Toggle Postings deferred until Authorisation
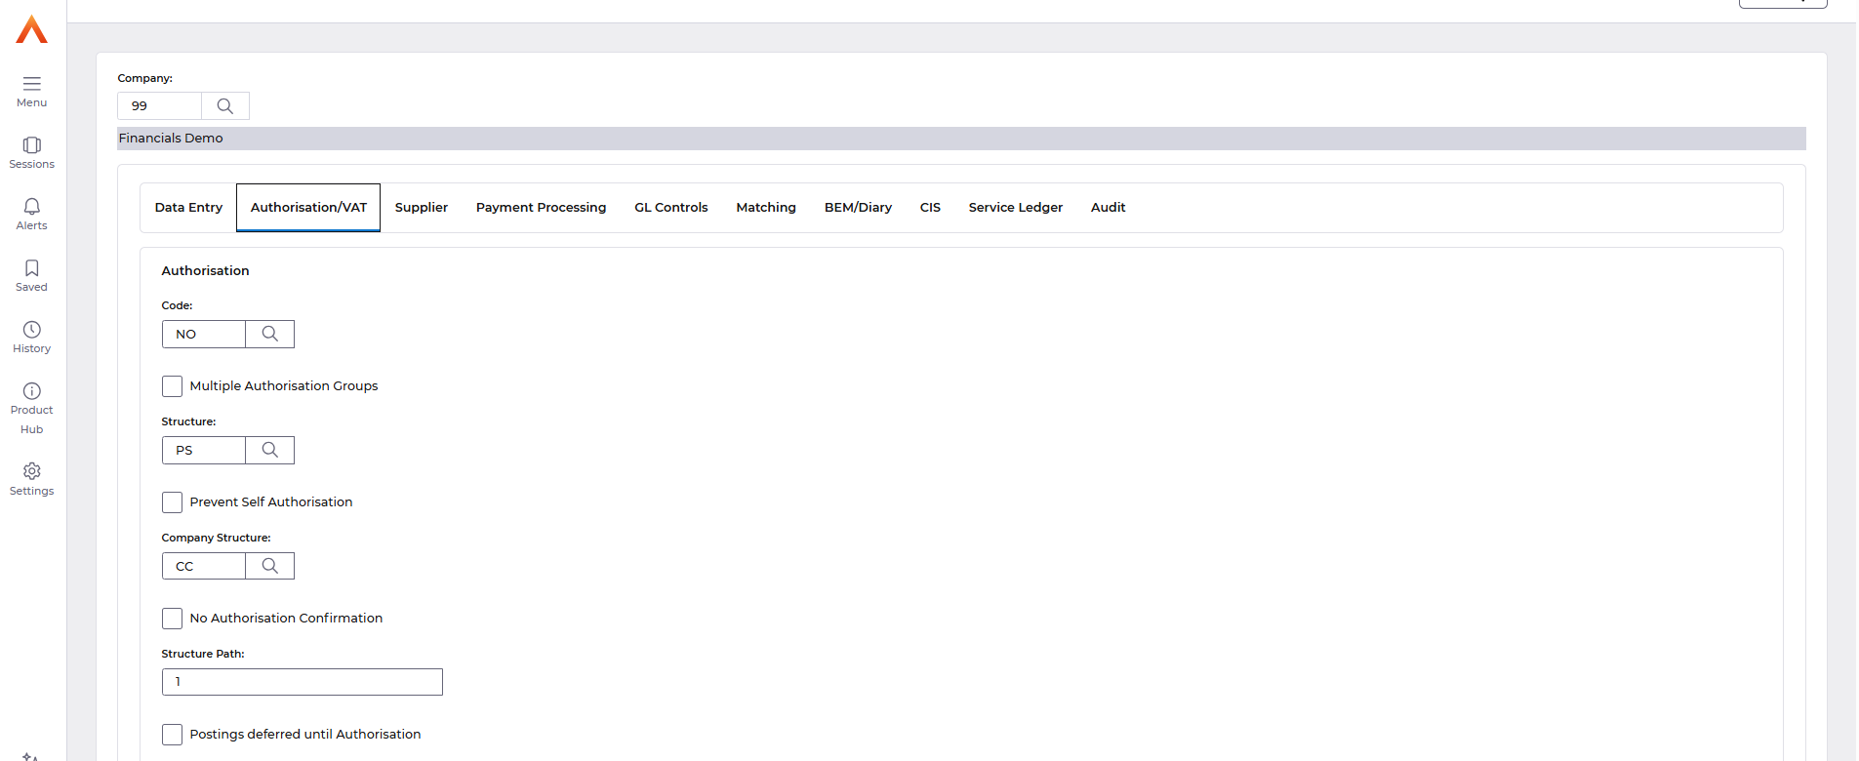The height and width of the screenshot is (761, 1859). (172, 735)
